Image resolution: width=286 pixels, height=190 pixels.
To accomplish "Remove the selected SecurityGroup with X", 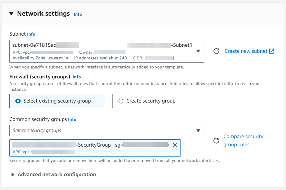I will (x=175, y=145).
